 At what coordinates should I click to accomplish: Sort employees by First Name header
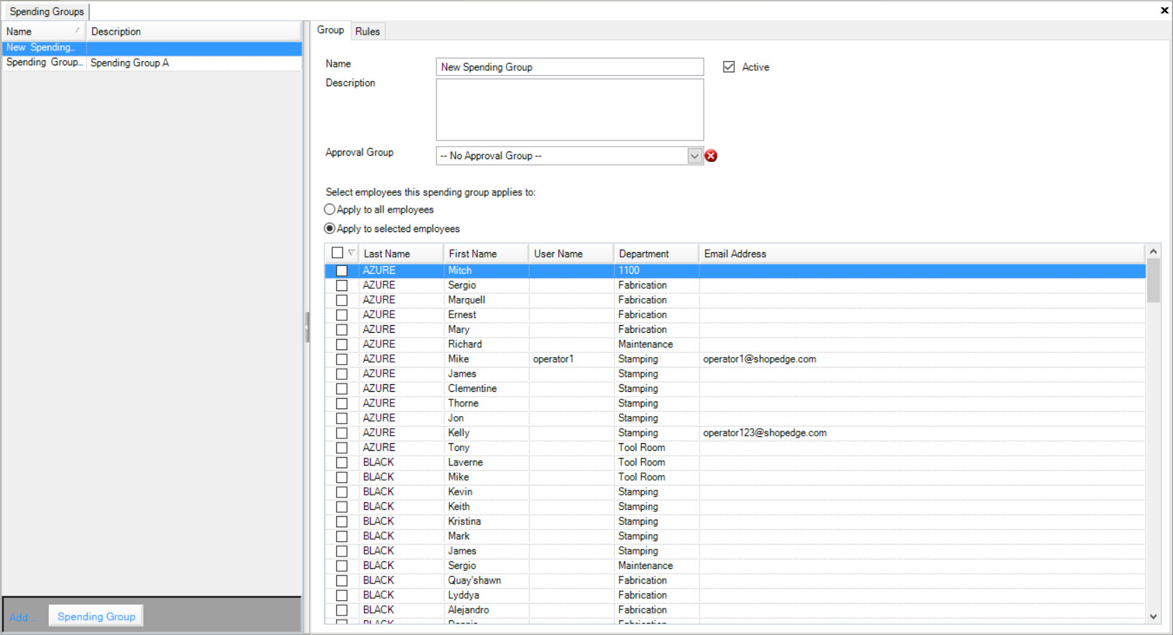tap(486, 254)
